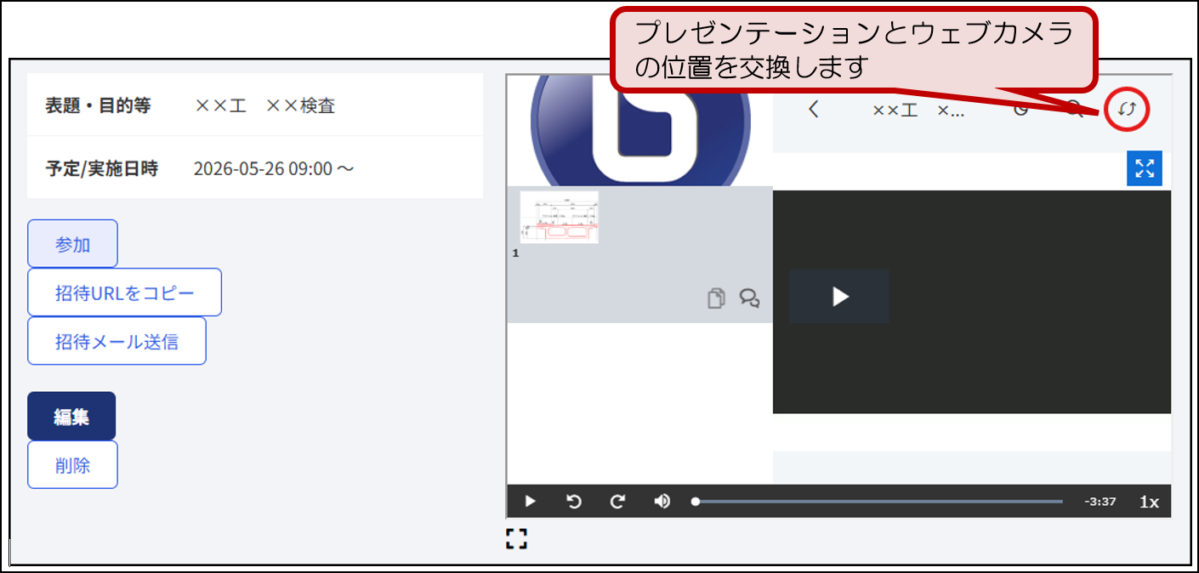Change playback speed from 1x

coord(1149,502)
